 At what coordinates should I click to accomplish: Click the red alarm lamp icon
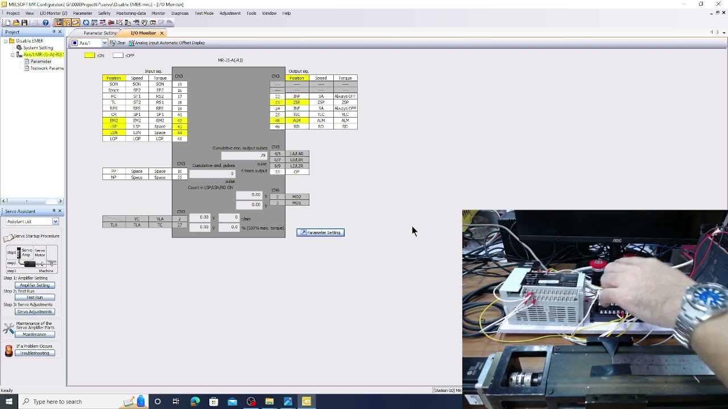[x=9, y=351]
